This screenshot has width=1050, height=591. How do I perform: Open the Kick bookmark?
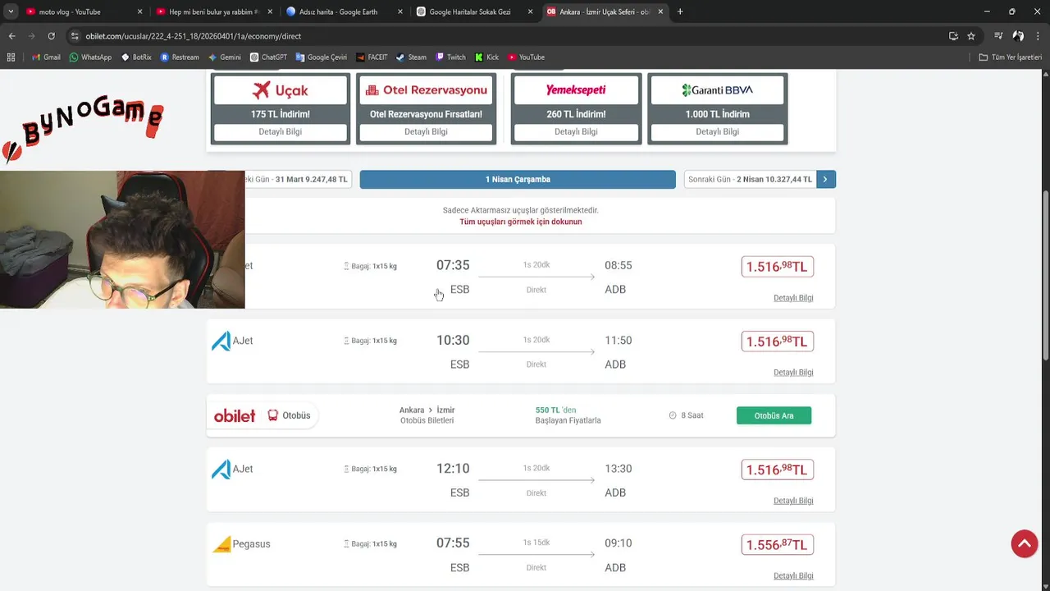pos(486,57)
